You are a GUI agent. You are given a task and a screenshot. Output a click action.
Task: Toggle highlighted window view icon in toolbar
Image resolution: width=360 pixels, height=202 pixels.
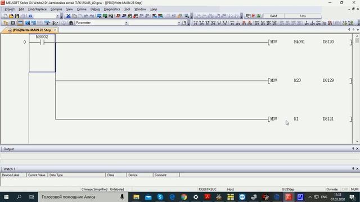pyautogui.click(x=20, y=22)
